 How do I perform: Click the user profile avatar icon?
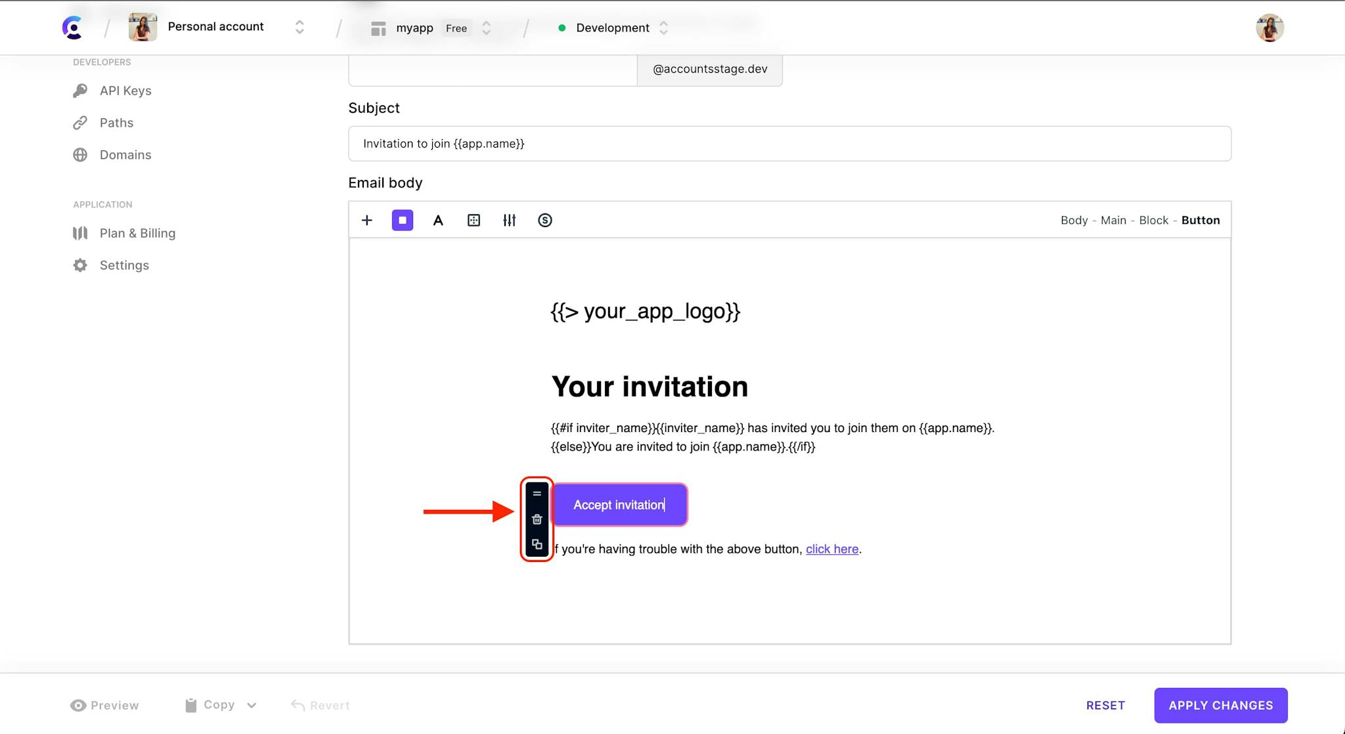point(1272,28)
